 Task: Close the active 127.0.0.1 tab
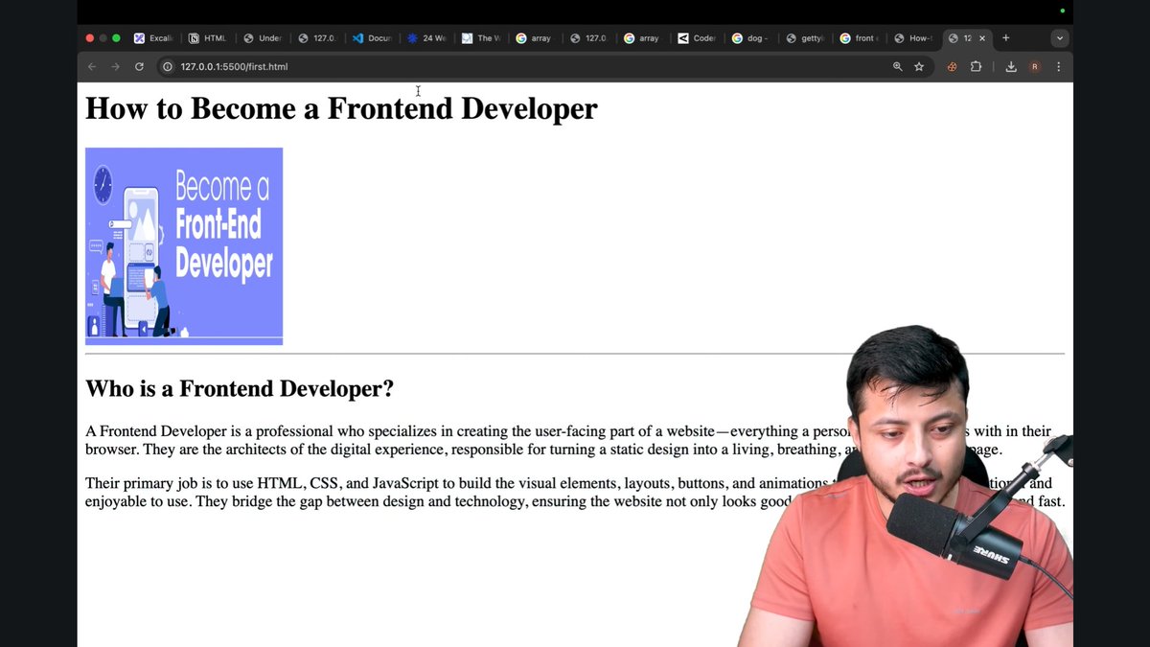tap(982, 38)
